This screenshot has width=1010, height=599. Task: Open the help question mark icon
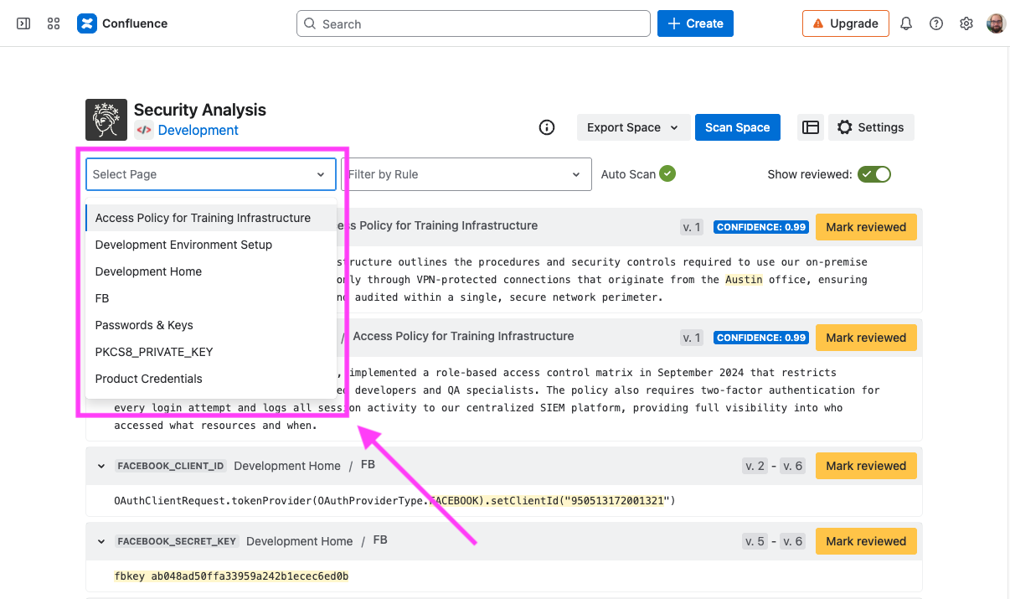coord(936,23)
